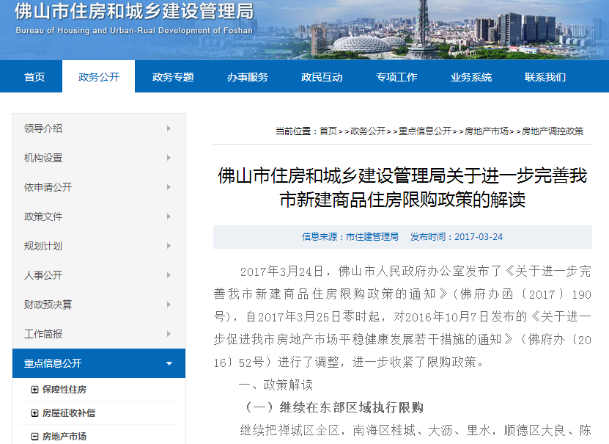
Task: Click arrow icon beside 依申请公开
Action: coord(169,187)
